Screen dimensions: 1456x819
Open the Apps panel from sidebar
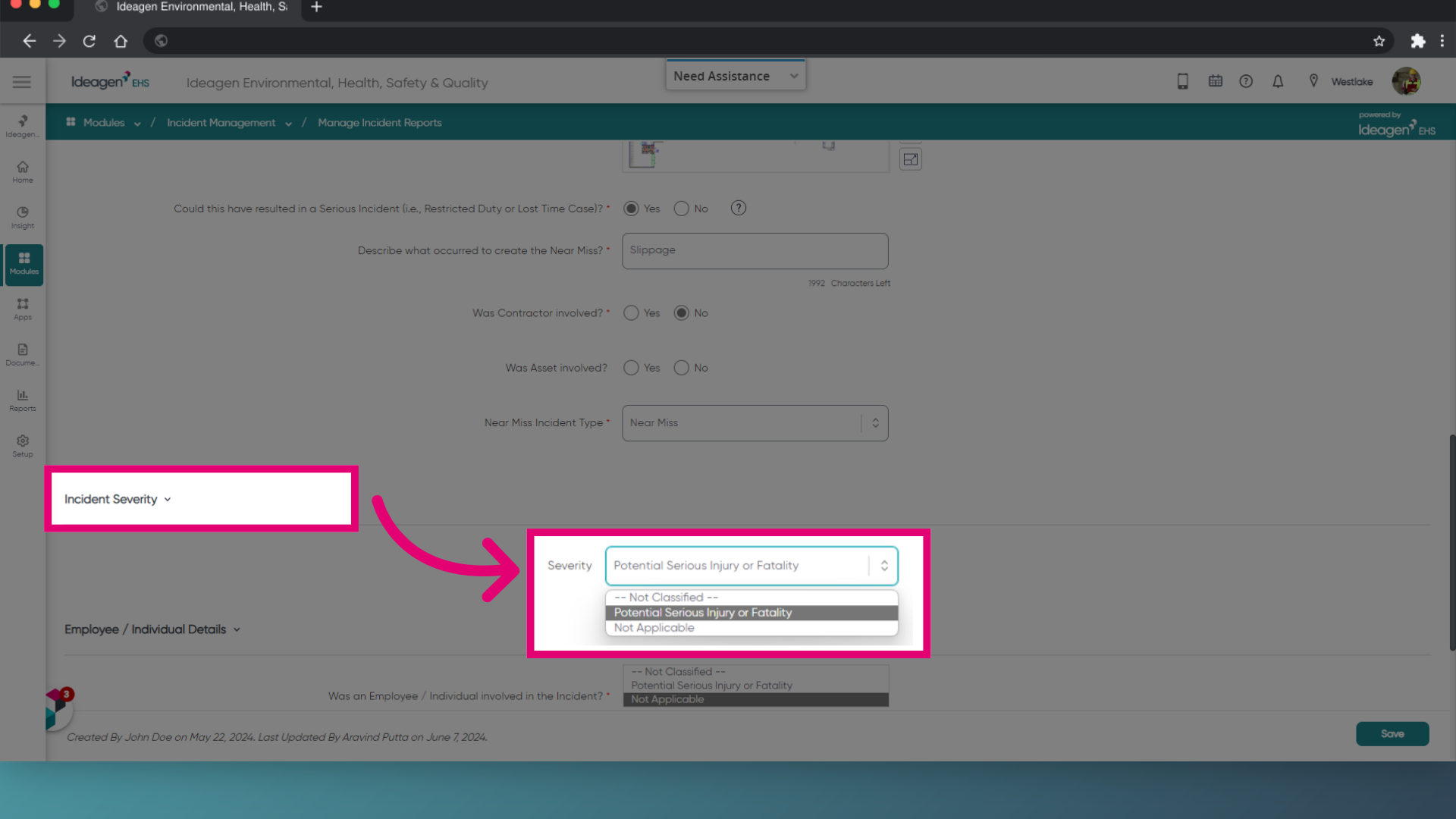pyautogui.click(x=22, y=308)
